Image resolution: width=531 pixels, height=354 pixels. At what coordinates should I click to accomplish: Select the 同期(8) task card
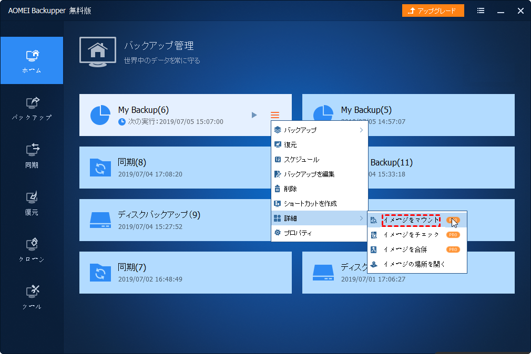point(175,168)
